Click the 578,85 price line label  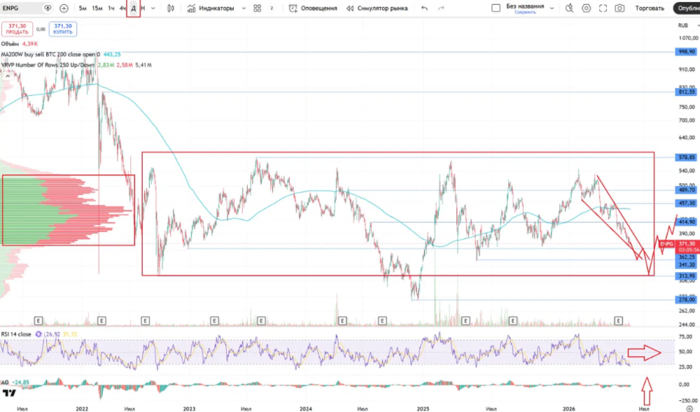tap(686, 157)
